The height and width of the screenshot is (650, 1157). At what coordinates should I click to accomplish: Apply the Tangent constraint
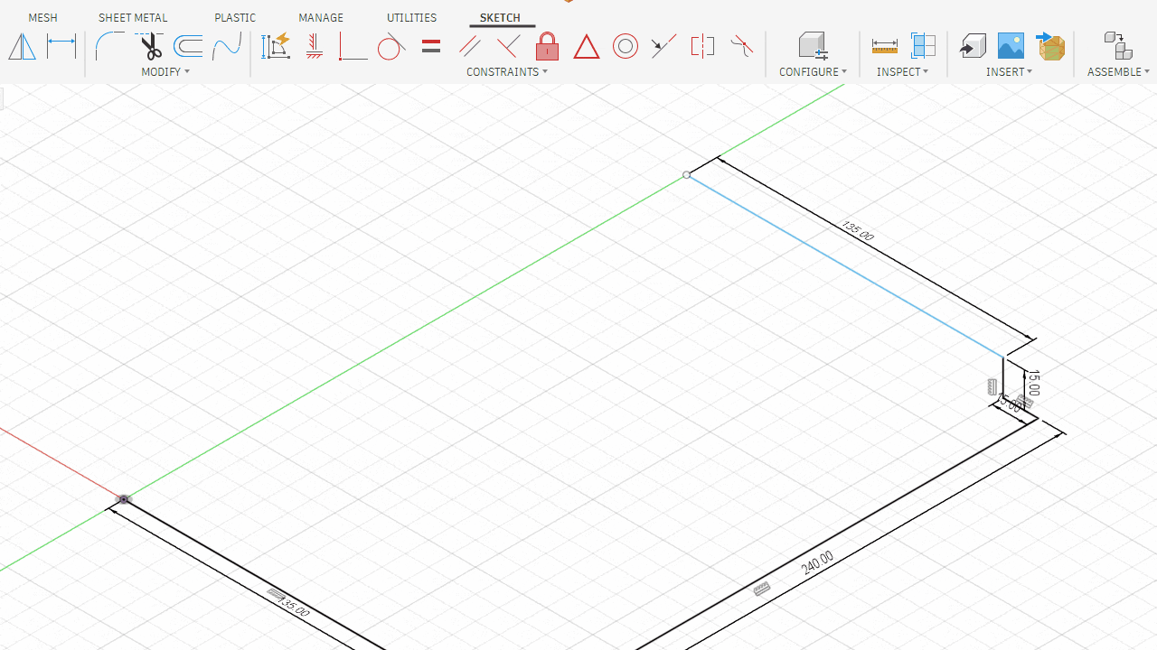point(391,46)
